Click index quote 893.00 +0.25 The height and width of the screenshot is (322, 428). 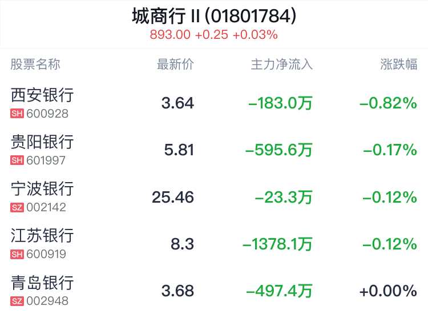click(x=189, y=35)
